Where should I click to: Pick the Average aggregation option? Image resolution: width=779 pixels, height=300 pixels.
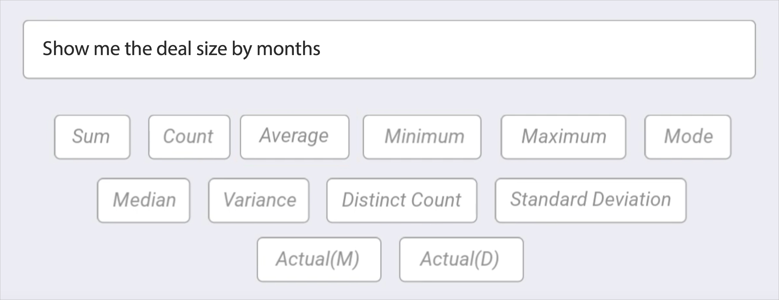(x=294, y=137)
